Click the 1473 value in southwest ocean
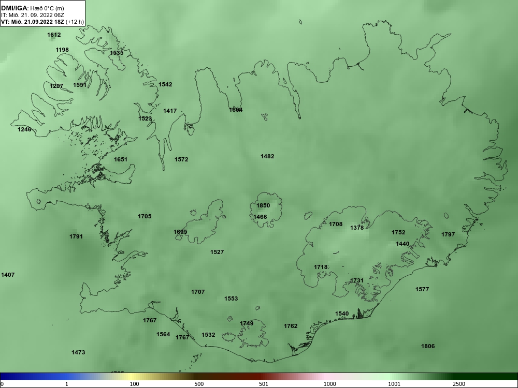This screenshot has width=518, height=388. coord(78,352)
